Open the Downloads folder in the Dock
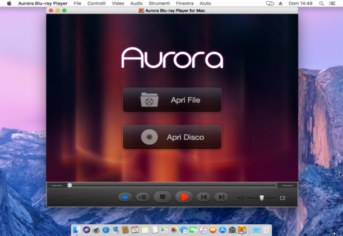The image size is (343, 236). pos(256,230)
